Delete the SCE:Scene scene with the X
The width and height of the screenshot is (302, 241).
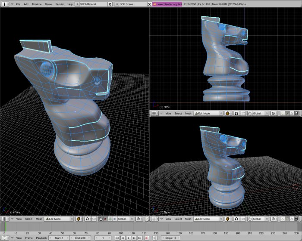click(149, 4)
